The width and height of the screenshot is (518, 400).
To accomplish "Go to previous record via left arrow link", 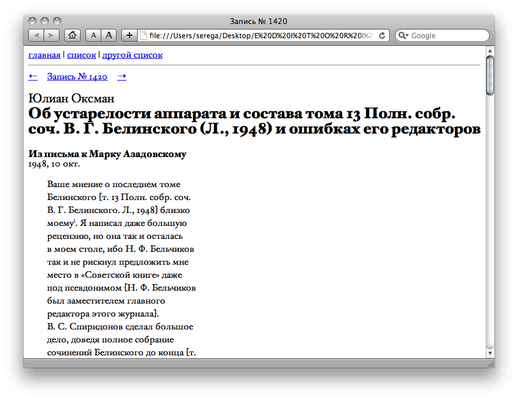I will (x=33, y=76).
